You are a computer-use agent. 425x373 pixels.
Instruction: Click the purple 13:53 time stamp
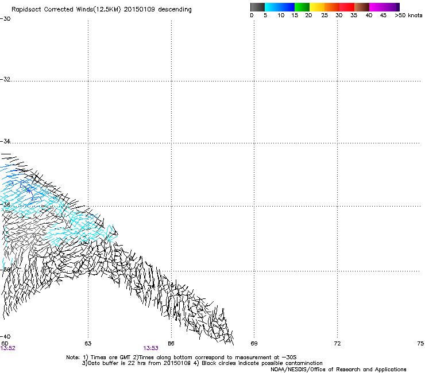[150, 348]
